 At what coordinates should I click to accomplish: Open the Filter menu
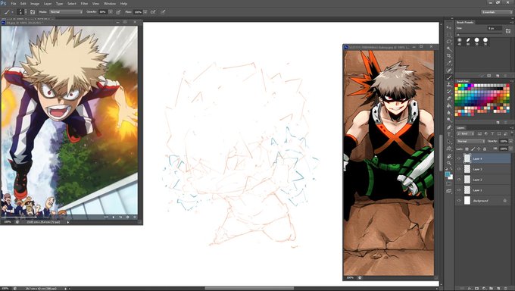[84, 4]
